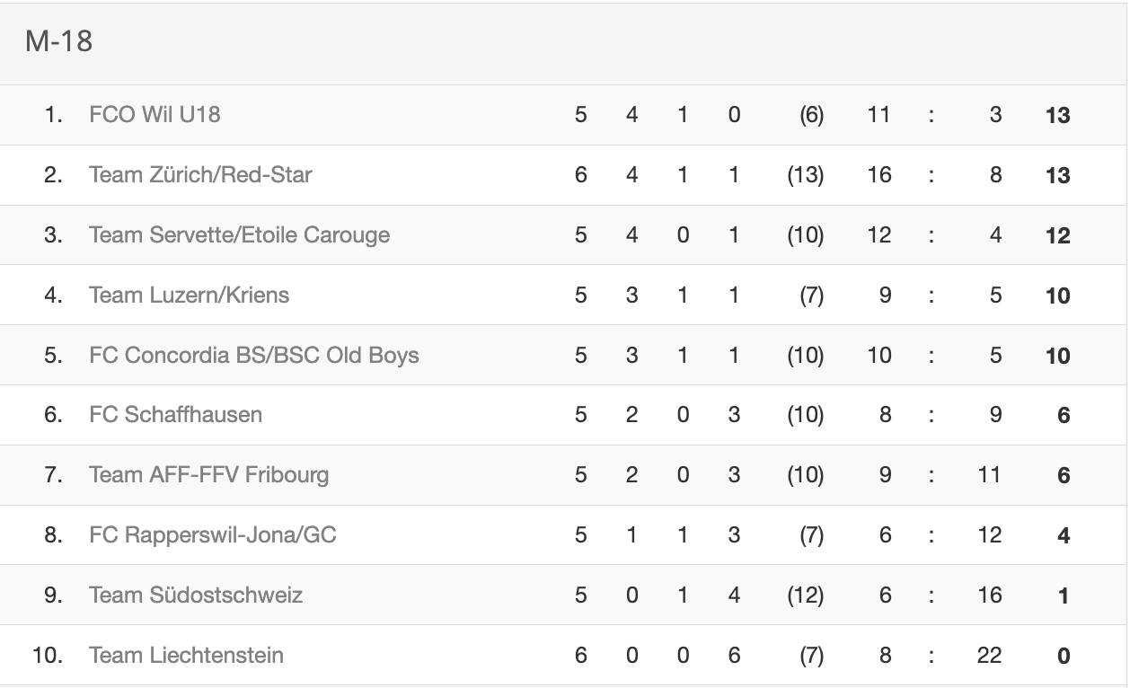Open the Team Zürich/Red-Star link
The height and width of the screenshot is (688, 1130).
(x=200, y=174)
